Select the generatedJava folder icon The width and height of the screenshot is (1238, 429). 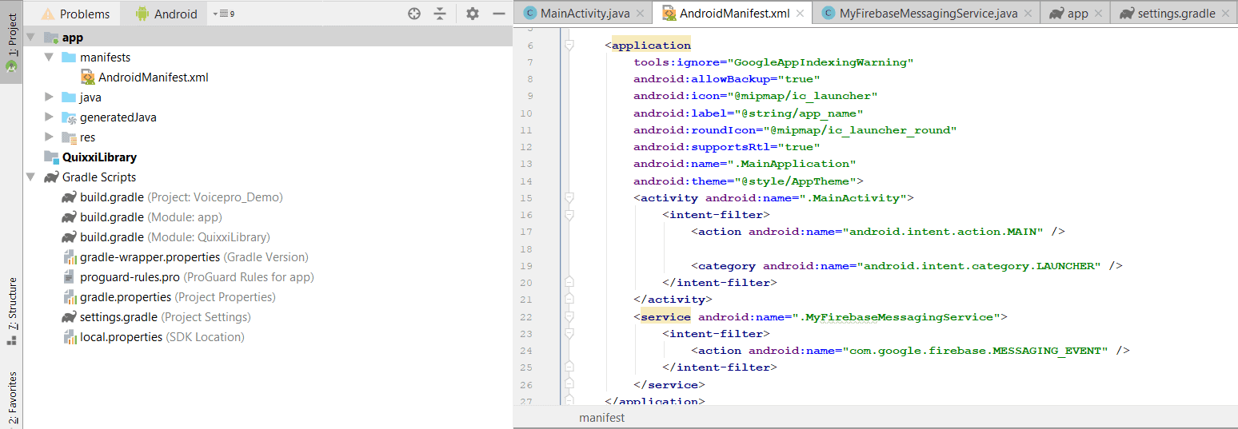69,117
